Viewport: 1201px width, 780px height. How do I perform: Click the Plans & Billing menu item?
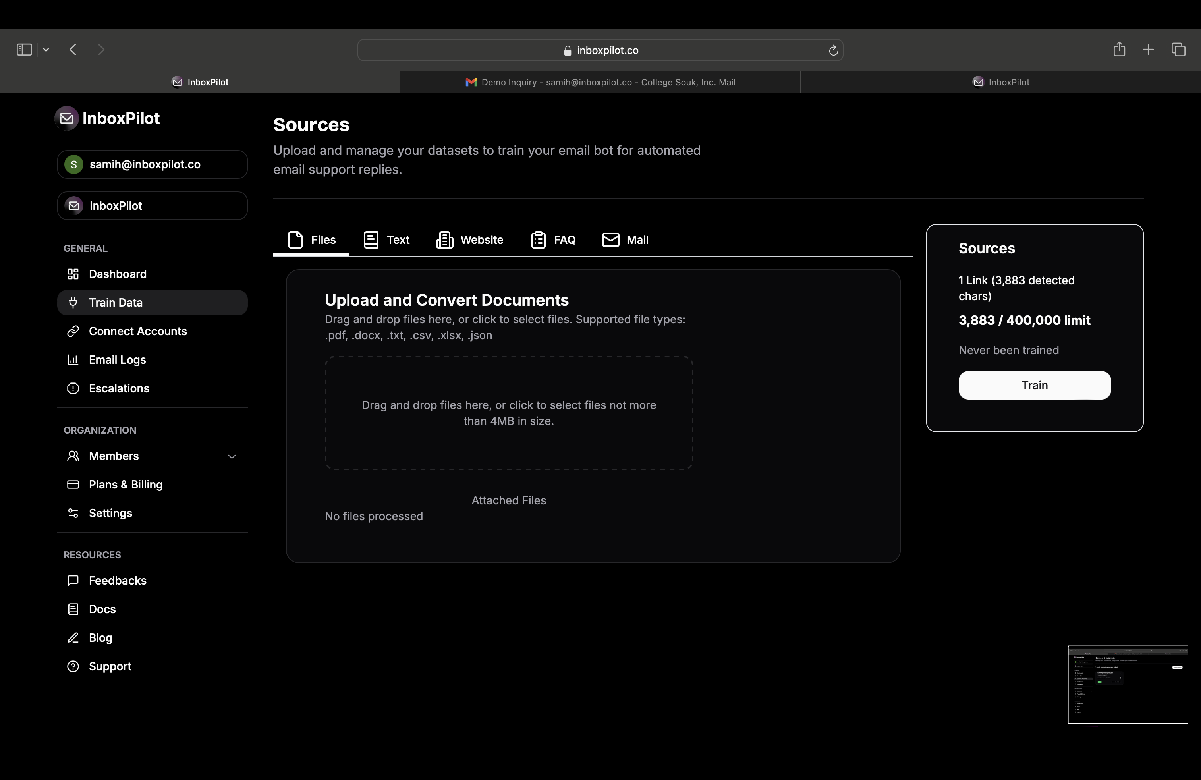[125, 484]
